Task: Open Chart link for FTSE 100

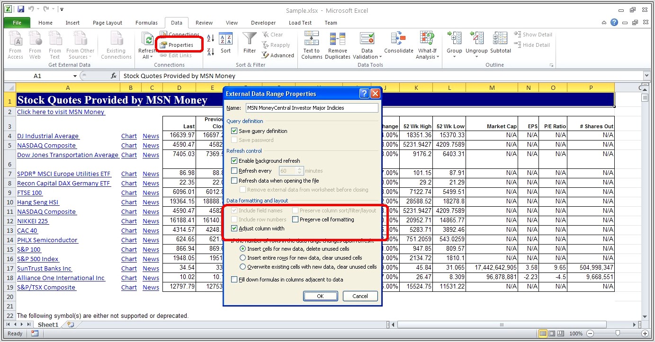Action: [x=129, y=193]
